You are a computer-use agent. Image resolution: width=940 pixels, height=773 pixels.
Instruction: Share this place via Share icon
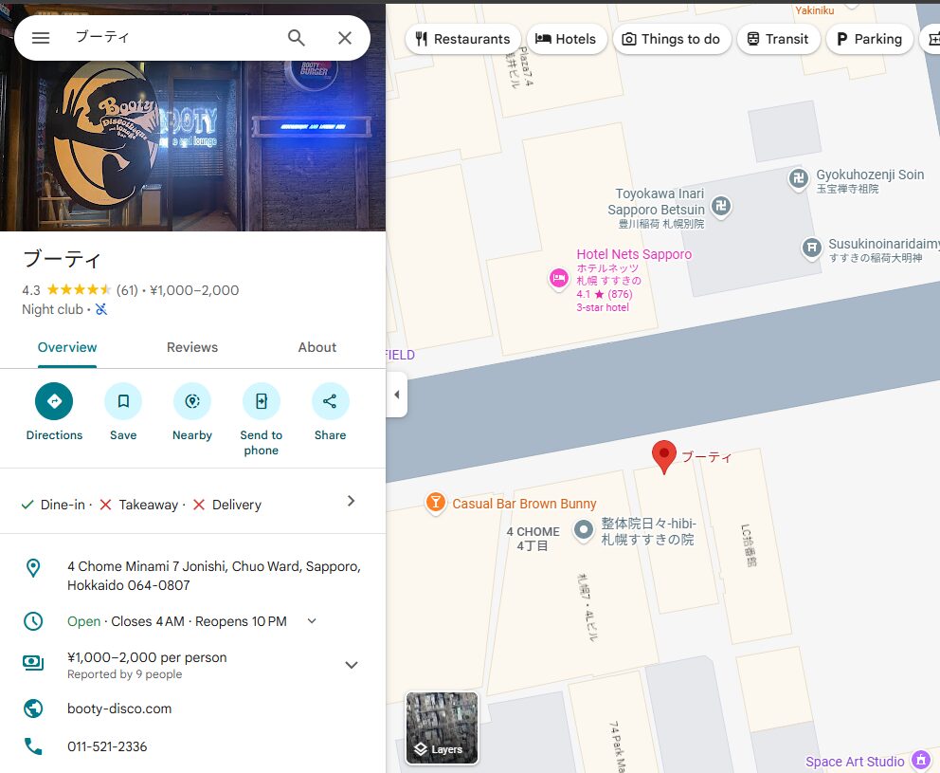click(330, 401)
